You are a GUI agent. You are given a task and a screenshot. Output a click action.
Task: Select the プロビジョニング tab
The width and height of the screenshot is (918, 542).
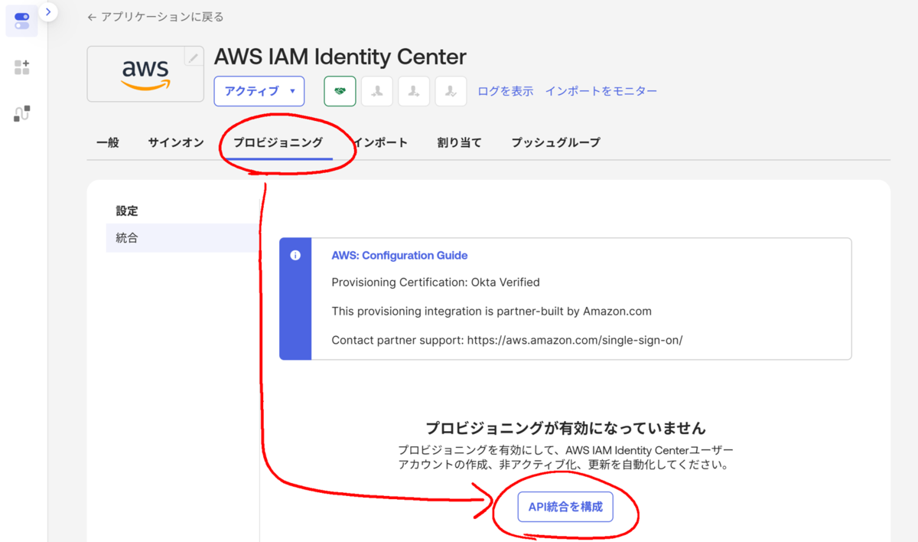click(278, 142)
